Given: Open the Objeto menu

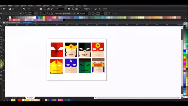Looking at the screenshot, I should point(31,6).
